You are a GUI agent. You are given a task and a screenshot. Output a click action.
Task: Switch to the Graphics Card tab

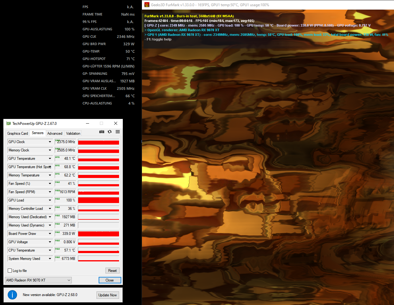[x=17, y=133]
